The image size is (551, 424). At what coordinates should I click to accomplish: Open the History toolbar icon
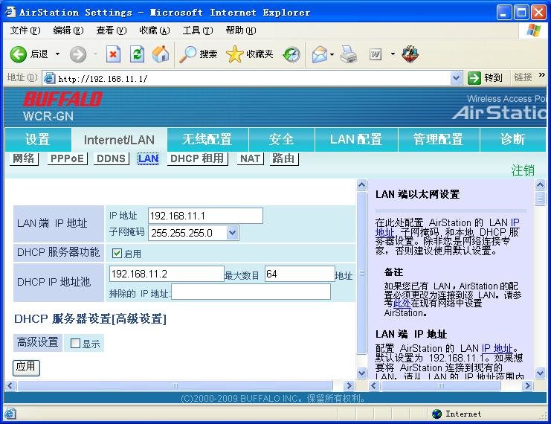[291, 54]
